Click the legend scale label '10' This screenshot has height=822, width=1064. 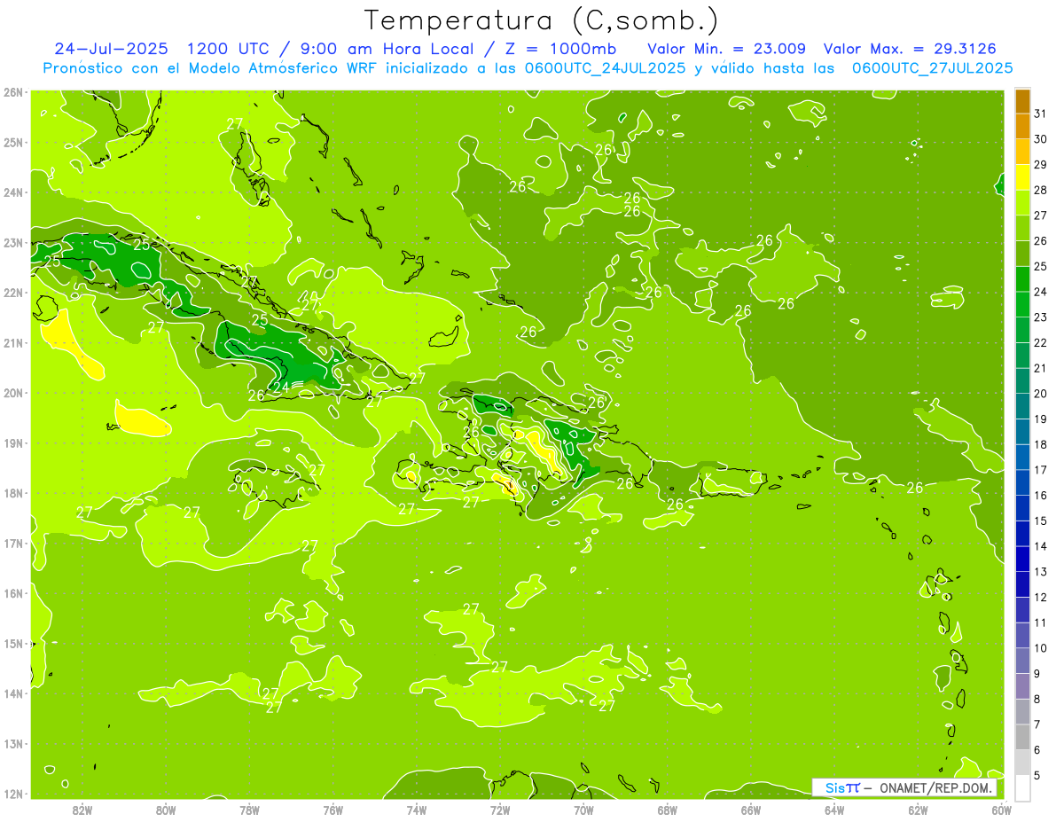(x=1041, y=648)
